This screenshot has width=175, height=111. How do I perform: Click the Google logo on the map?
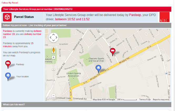[x=51, y=98]
